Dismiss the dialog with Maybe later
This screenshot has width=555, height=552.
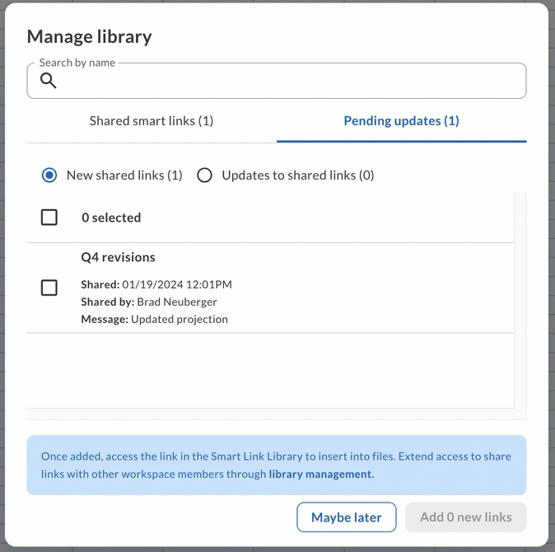(x=347, y=517)
